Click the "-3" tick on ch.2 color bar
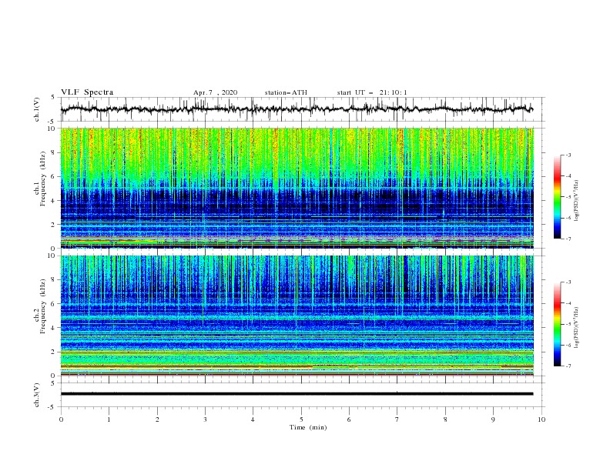The height and width of the screenshot is (471, 610). pos(568,282)
